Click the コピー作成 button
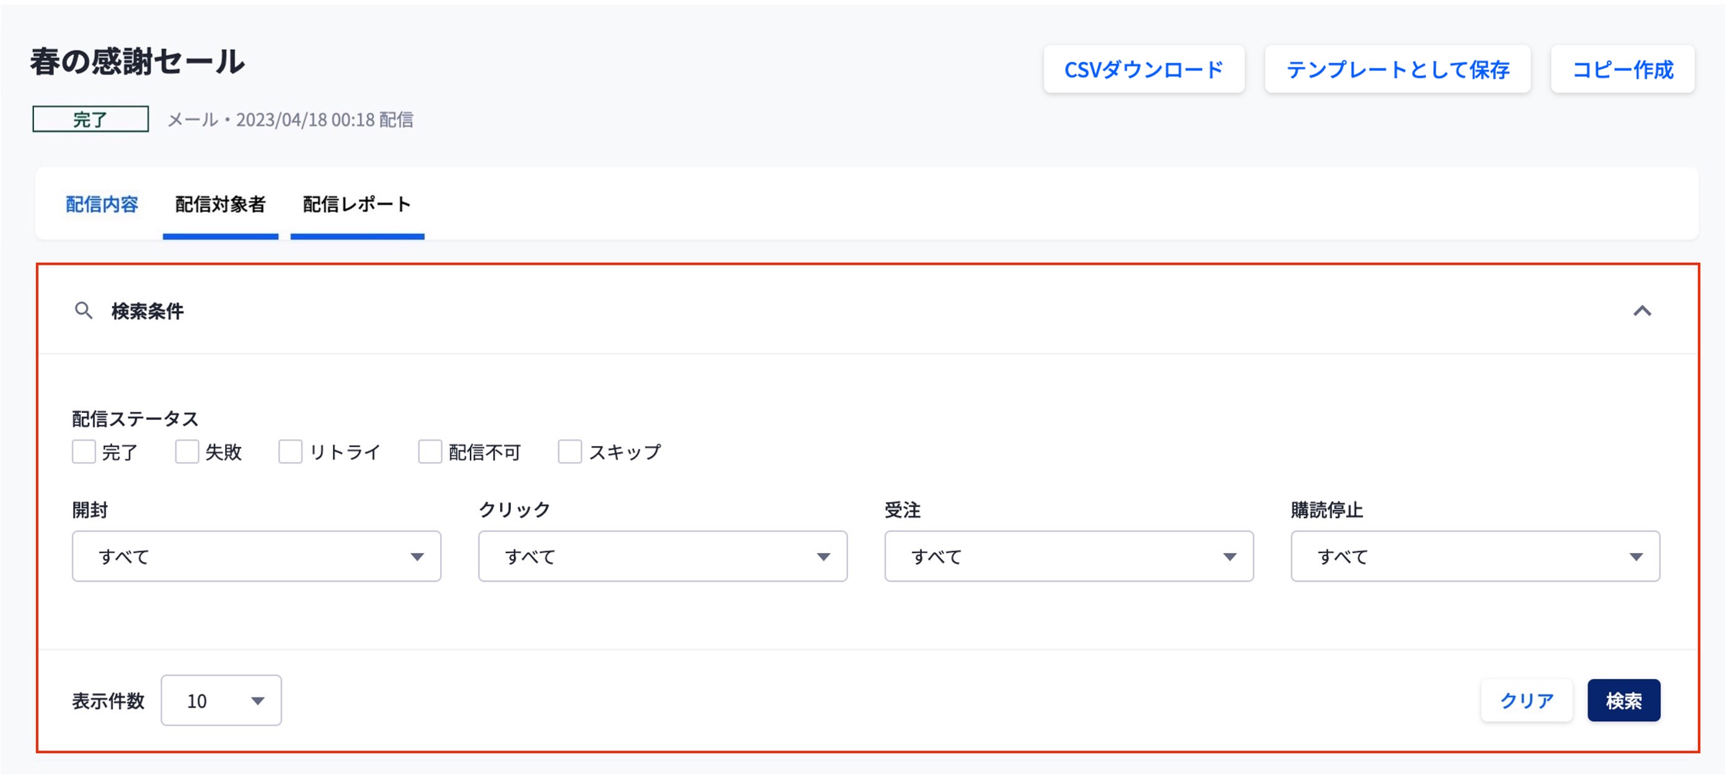 [1622, 69]
